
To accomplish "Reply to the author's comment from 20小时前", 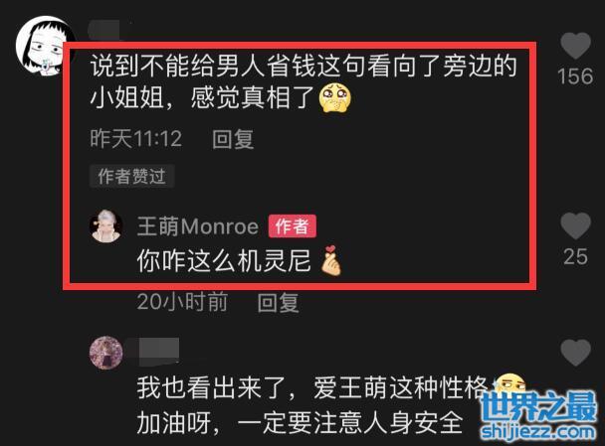I will click(278, 302).
